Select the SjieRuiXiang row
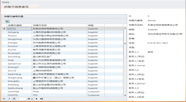 tap(62, 88)
